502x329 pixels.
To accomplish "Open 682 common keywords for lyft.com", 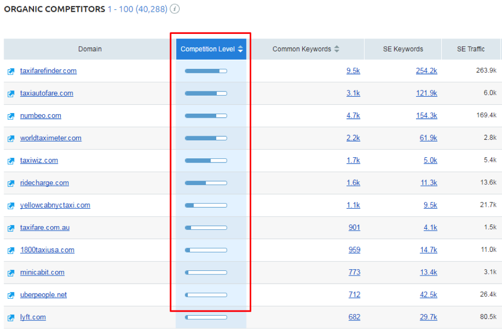I will (x=354, y=317).
